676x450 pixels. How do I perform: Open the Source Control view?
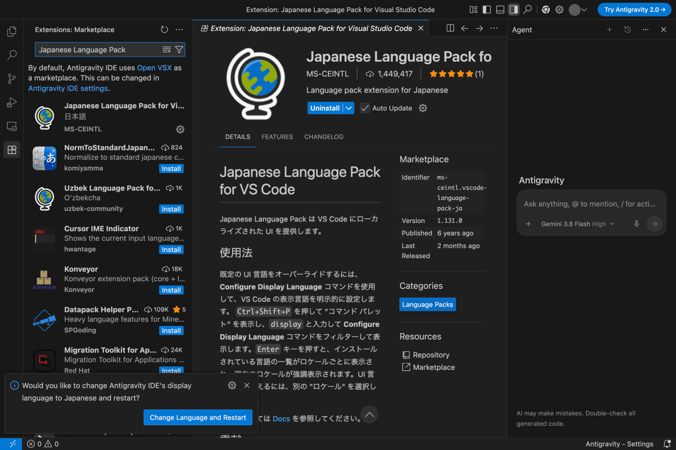12,79
